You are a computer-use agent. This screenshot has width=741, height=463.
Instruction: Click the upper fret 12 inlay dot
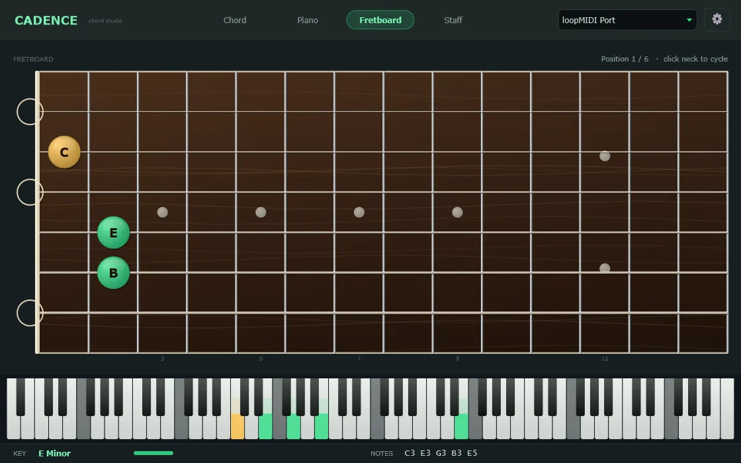(605, 156)
